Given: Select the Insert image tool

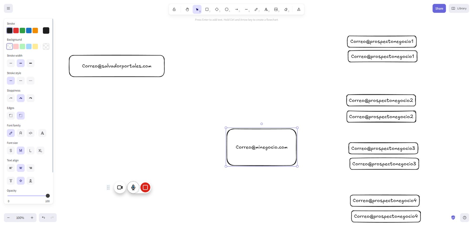Looking at the screenshot, I should point(276,9).
